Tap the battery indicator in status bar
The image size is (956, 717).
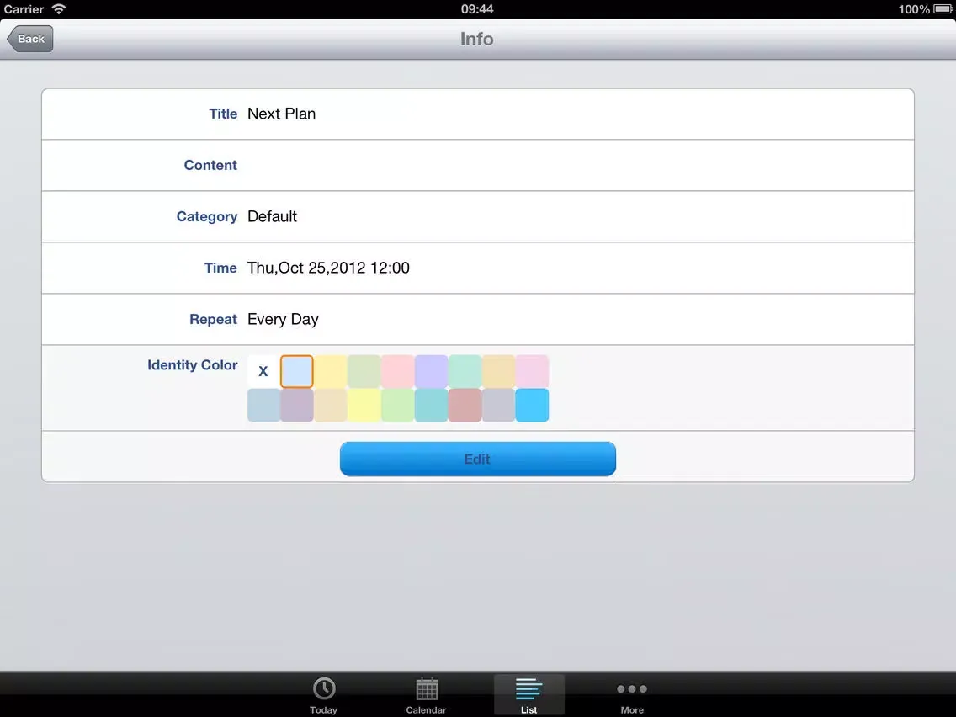[943, 9]
